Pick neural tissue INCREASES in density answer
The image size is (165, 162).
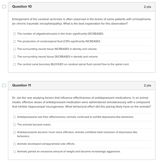coord(14,49)
